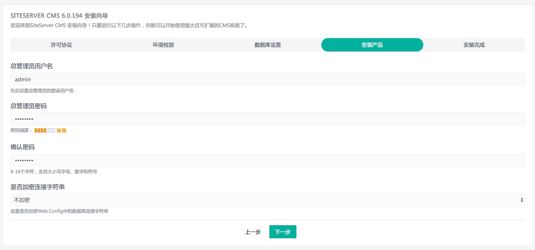Click the 确认密码 field label
Screen dimensions: 535x250
coord(22,147)
